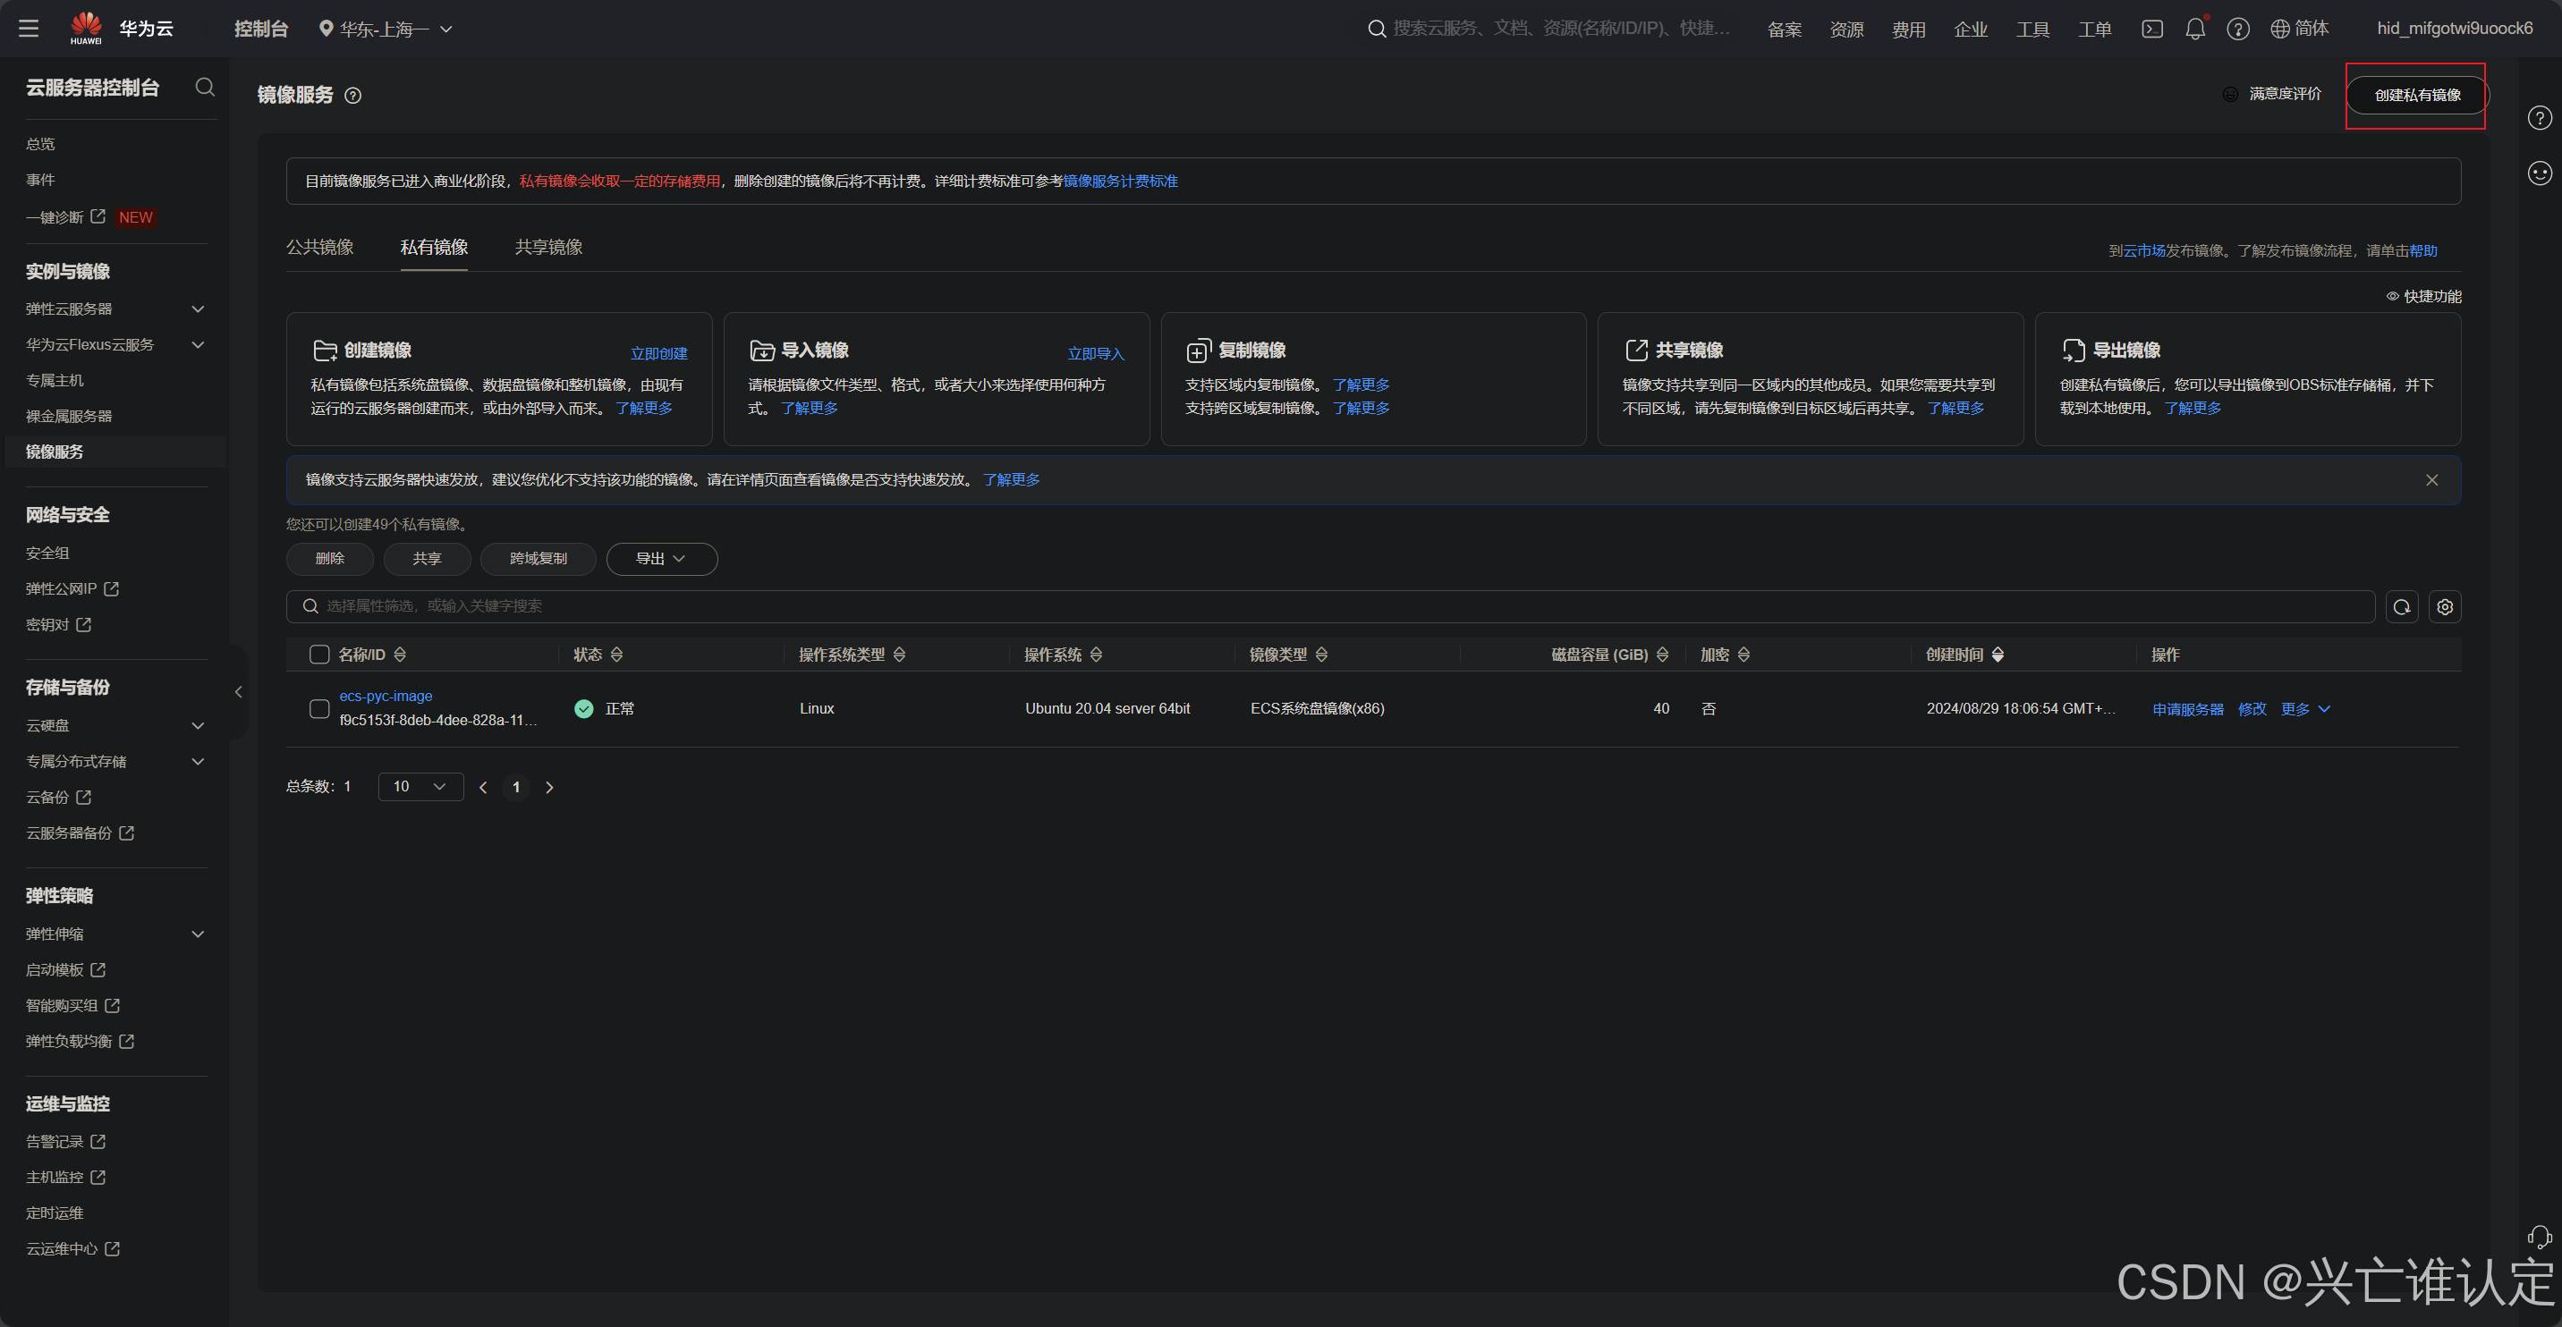Sort by 创建时间 column
Screen dimensions: 2562x1327
click(1998, 654)
